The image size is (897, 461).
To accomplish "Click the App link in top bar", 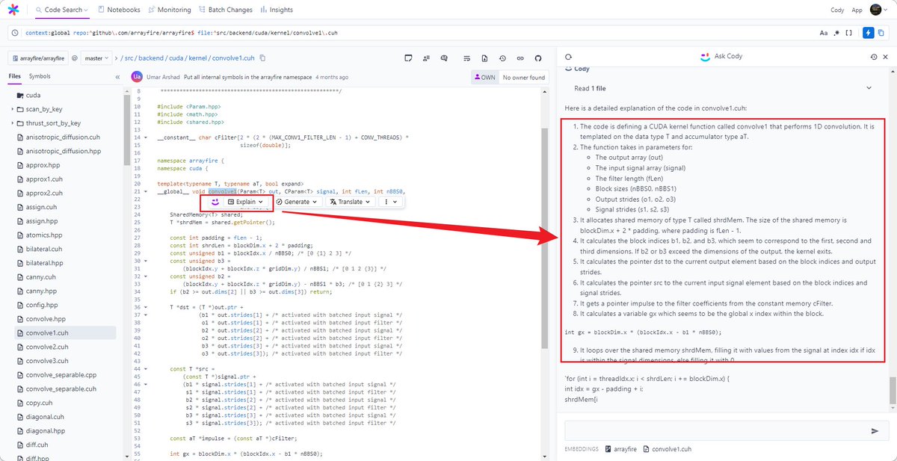I will (857, 10).
